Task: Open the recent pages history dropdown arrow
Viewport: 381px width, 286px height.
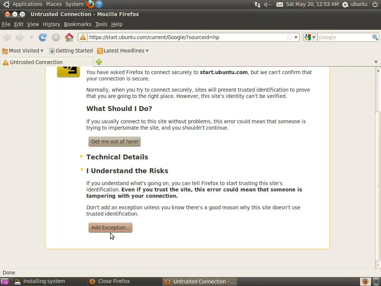Action: coord(31,38)
